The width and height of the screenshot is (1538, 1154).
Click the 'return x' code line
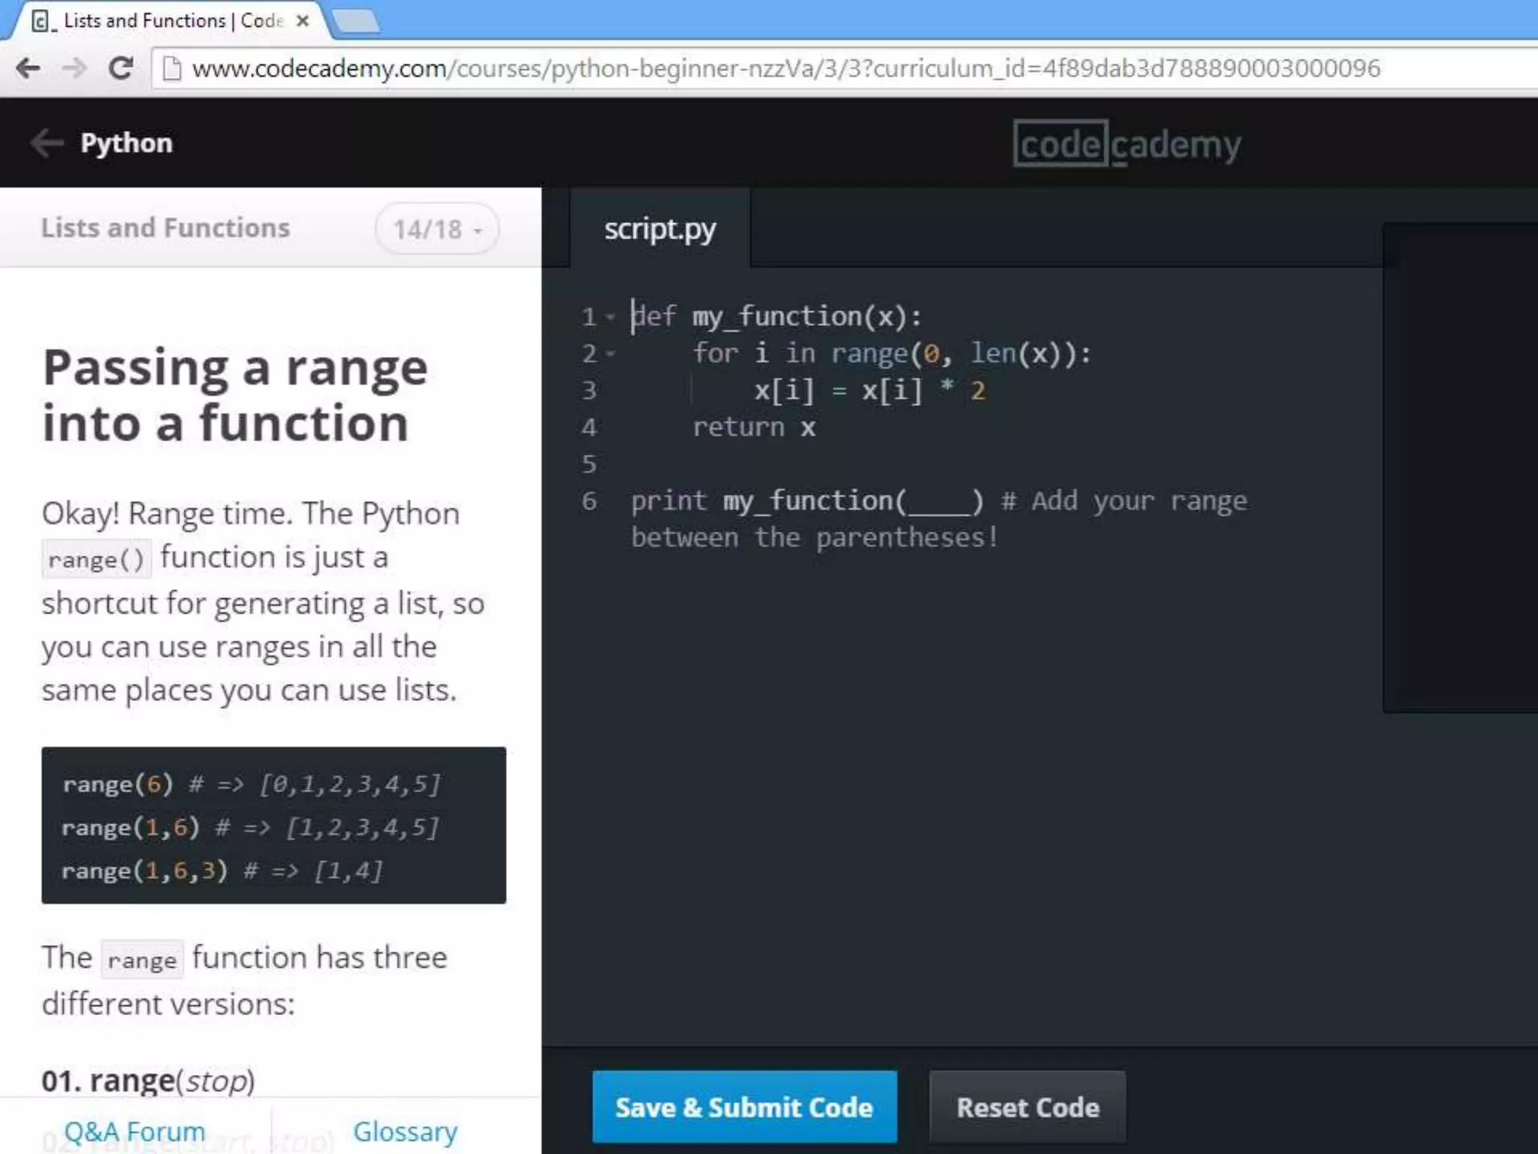pos(754,427)
